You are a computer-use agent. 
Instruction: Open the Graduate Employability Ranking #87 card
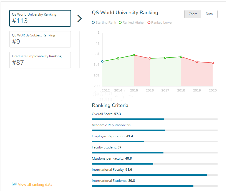[x=40, y=60]
